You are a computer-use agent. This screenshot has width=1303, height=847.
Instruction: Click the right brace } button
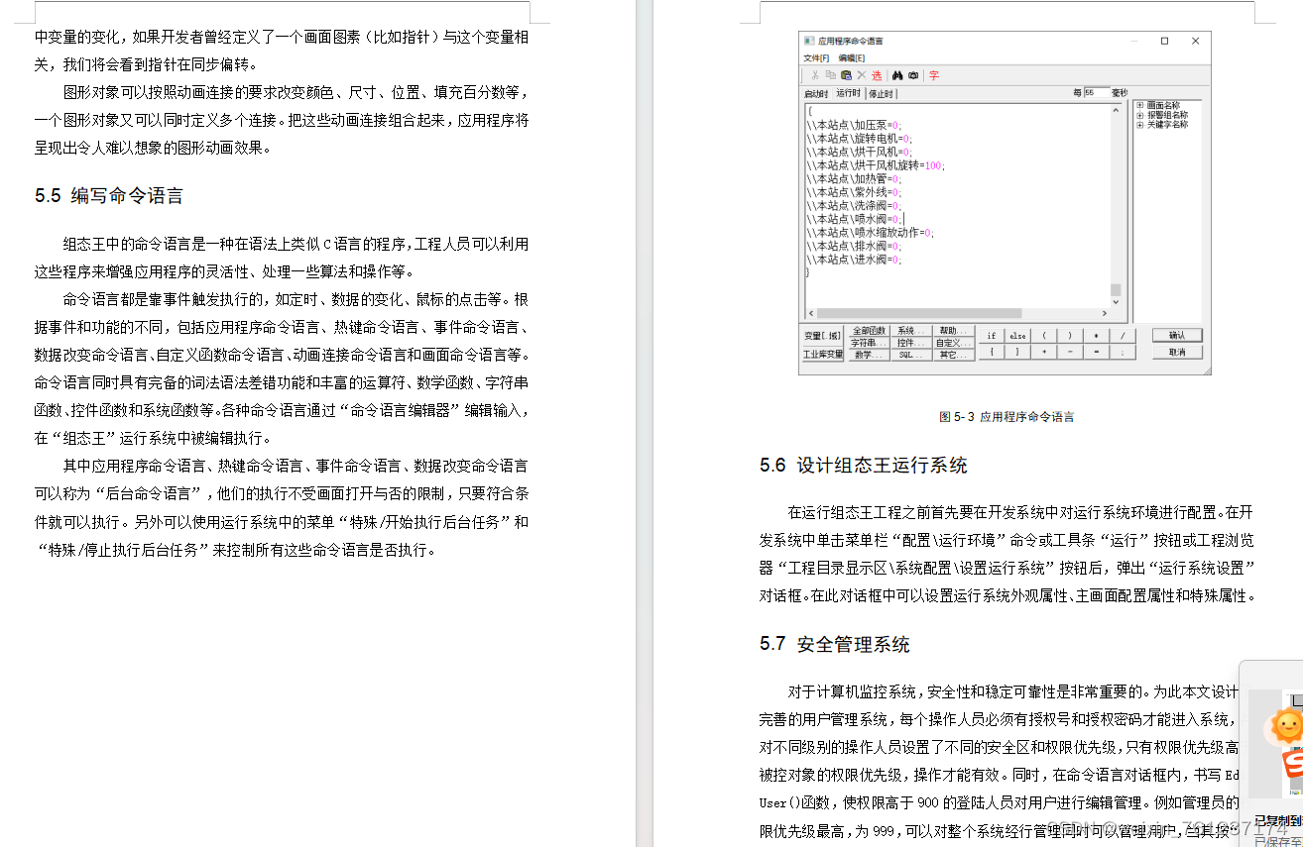1017,352
